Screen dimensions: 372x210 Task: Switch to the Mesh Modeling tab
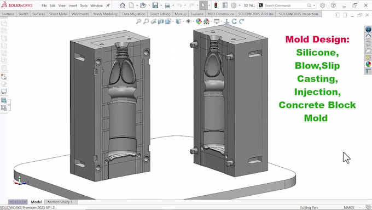point(106,14)
